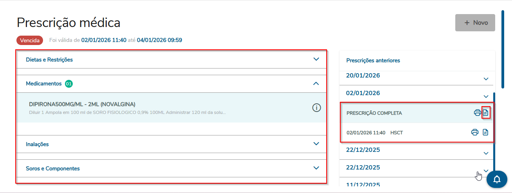Expand the Dietas e Restrições section
Image resolution: width=512 pixels, height=193 pixels.
pos(316,60)
